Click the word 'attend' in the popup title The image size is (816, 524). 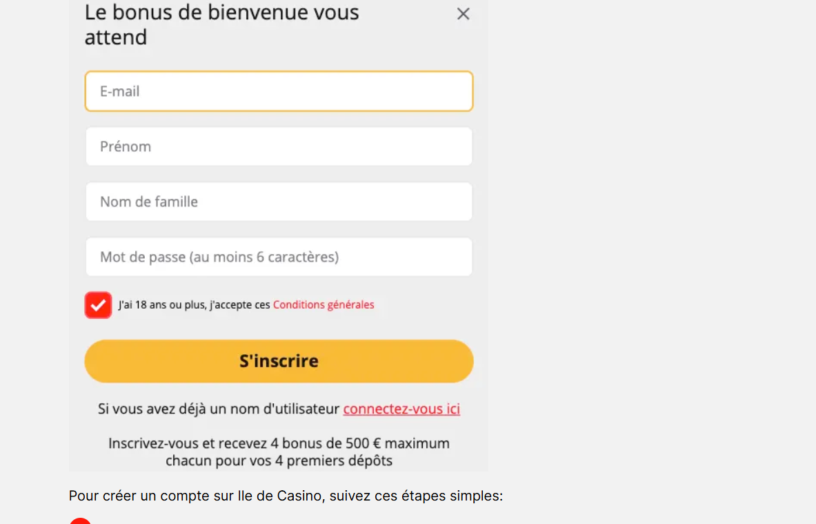[116, 37]
